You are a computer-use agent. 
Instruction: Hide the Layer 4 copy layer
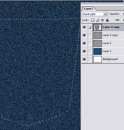tap(84, 27)
